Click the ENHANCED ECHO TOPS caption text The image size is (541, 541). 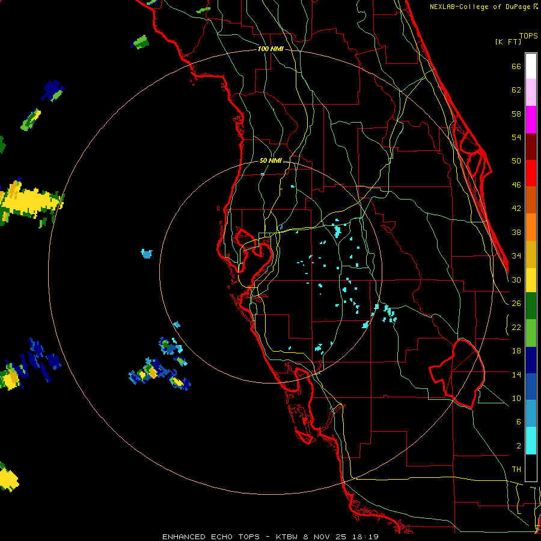211,537
